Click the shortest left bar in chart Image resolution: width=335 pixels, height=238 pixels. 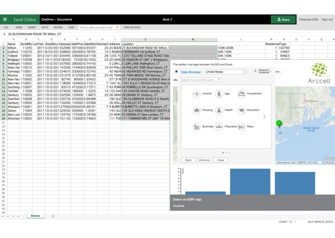coord(205,193)
